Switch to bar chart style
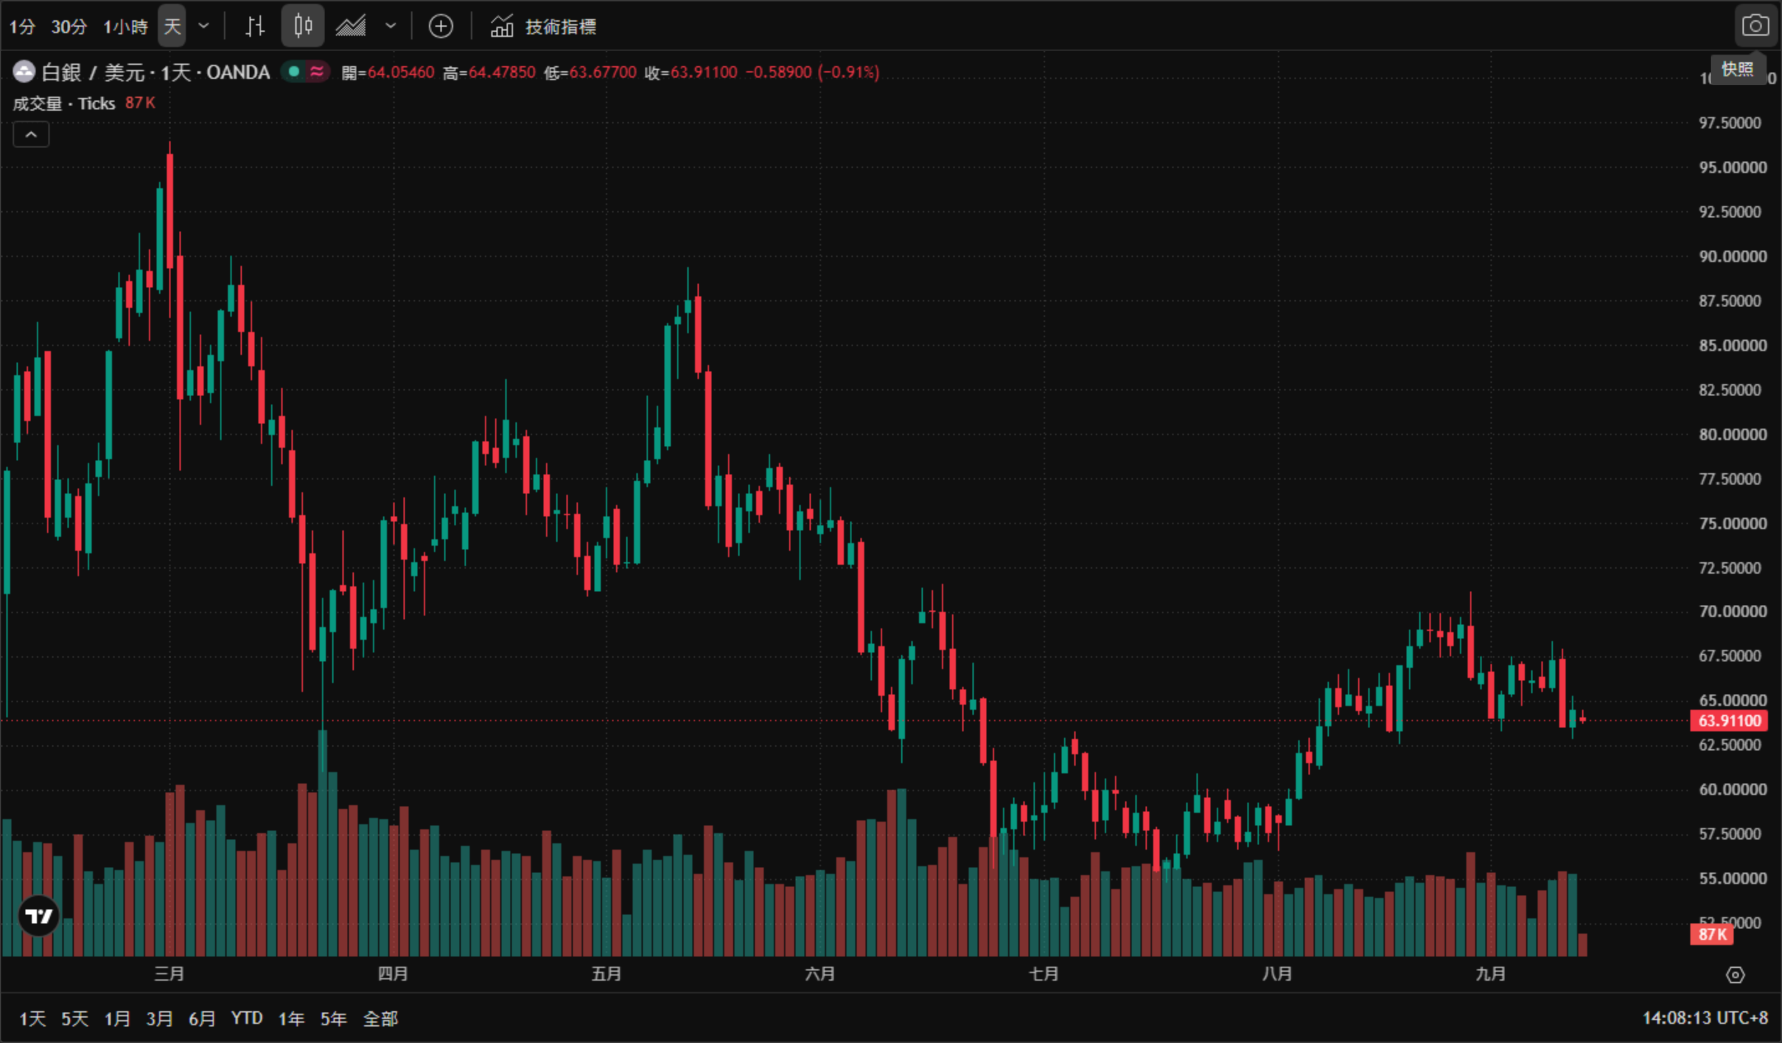Viewport: 1782px width, 1043px height. [x=255, y=27]
